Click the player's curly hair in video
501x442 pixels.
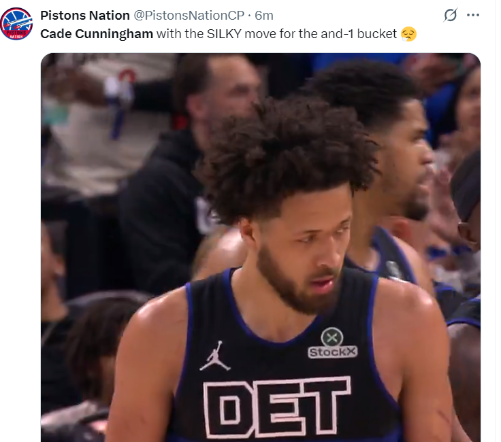[x=287, y=156]
